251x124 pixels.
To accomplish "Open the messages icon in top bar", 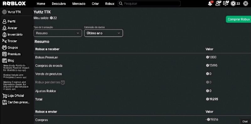I will pos(226,3).
